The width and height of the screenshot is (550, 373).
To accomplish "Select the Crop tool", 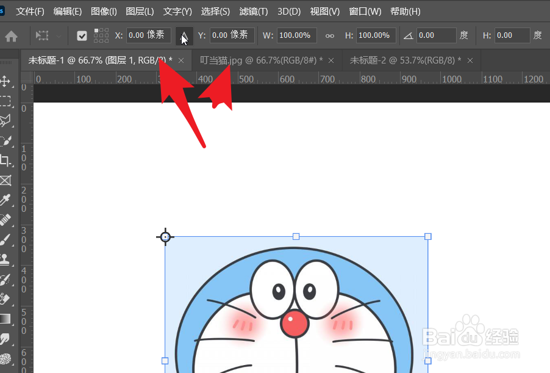I will coord(6,161).
